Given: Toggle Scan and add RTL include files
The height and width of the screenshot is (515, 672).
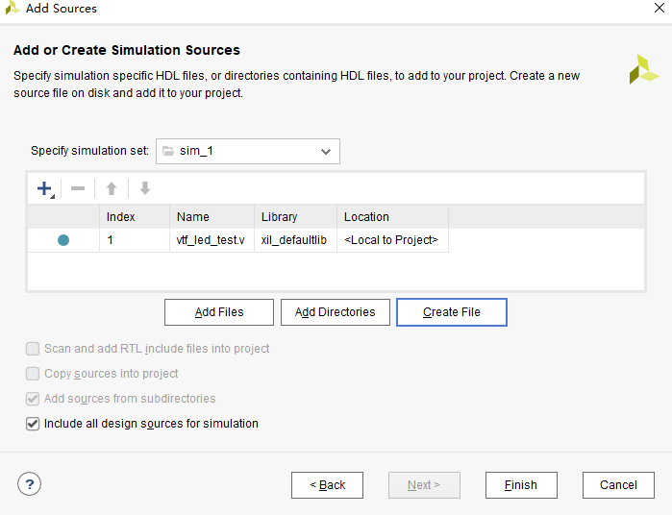Looking at the screenshot, I should pos(33,349).
